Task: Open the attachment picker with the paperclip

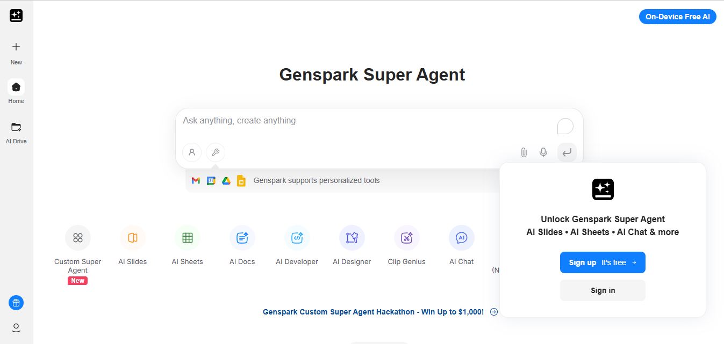Action: tap(524, 152)
